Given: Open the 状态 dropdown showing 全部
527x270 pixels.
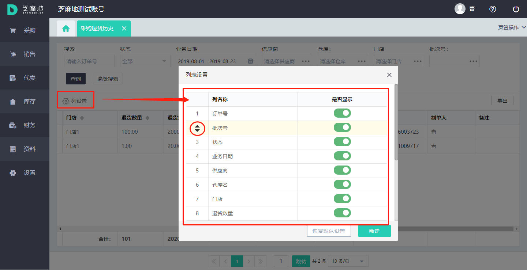Looking at the screenshot, I should pos(145,61).
